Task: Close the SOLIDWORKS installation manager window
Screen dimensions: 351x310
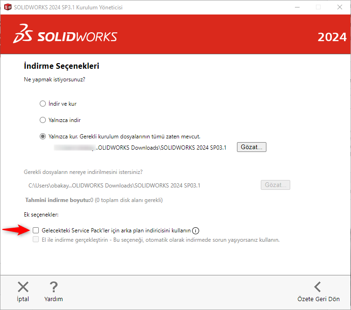Action: coord(340,7)
